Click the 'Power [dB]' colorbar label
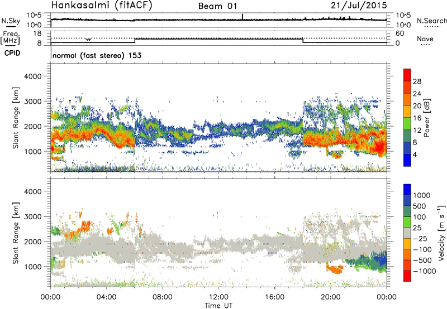This screenshot has width=447, height=309. pyautogui.click(x=426, y=118)
